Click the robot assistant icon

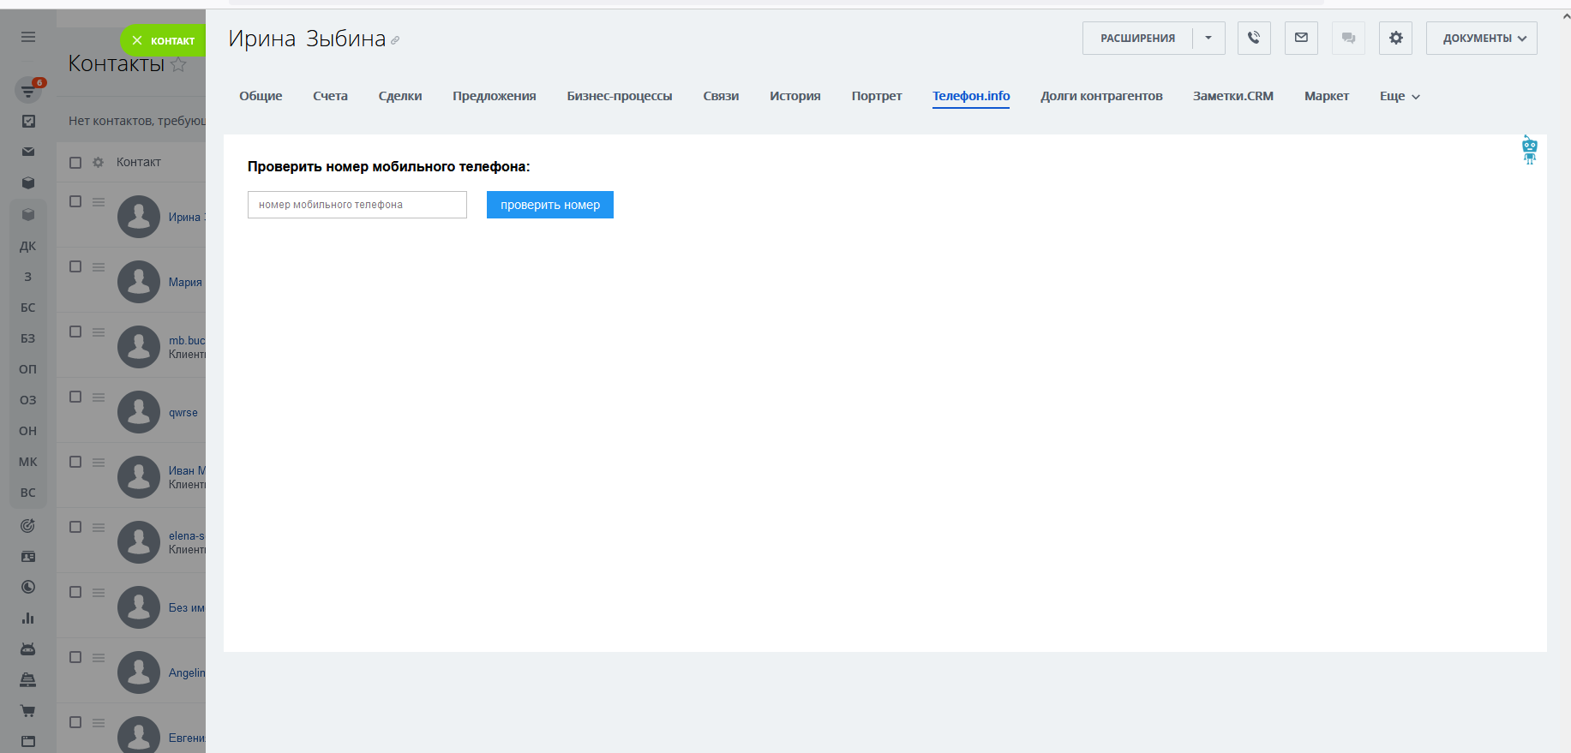pyautogui.click(x=1529, y=149)
